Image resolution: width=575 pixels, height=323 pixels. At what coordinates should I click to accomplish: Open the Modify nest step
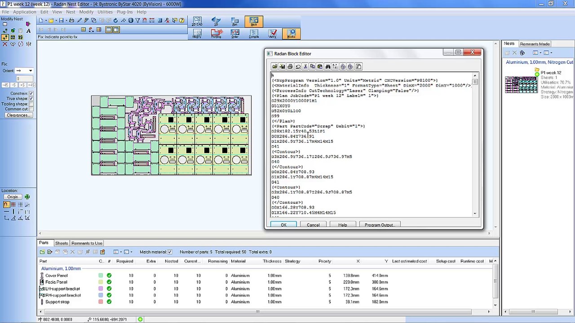197,34
